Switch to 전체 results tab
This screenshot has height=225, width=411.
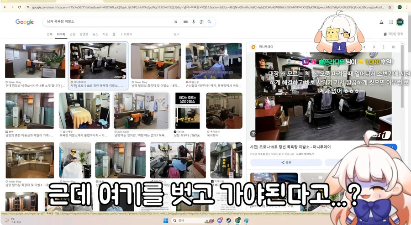[49, 34]
